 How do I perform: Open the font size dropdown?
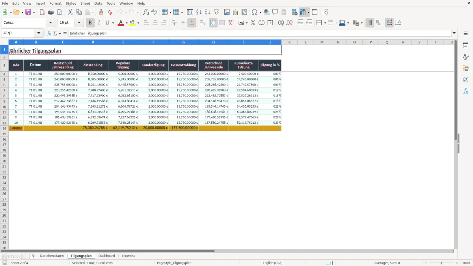pos(79,23)
